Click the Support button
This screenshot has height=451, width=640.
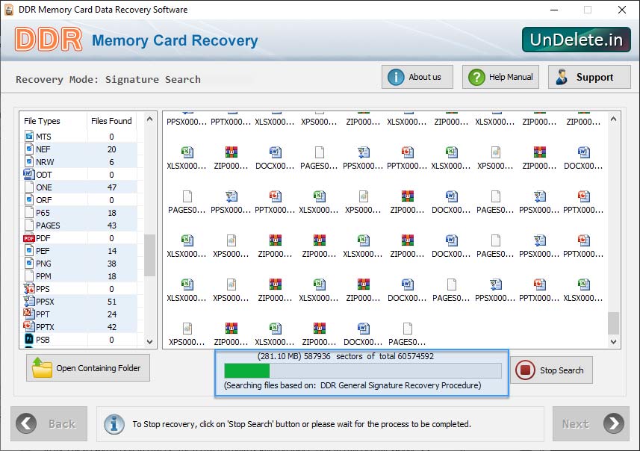589,77
